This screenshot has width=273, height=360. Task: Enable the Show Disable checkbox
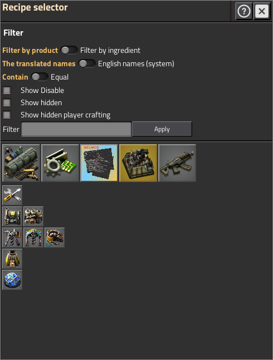tap(7, 90)
